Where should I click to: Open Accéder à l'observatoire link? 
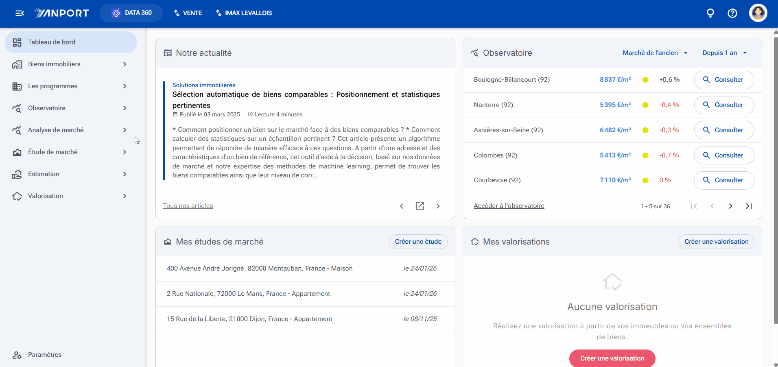[509, 206]
